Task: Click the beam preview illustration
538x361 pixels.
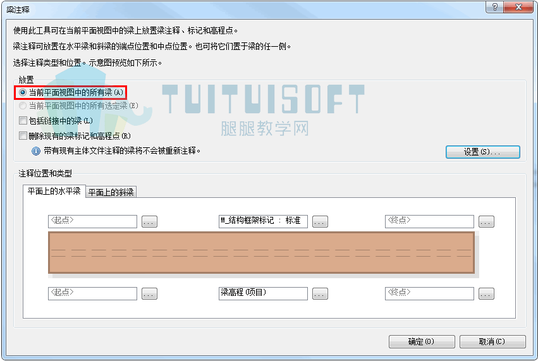Action: click(x=262, y=252)
